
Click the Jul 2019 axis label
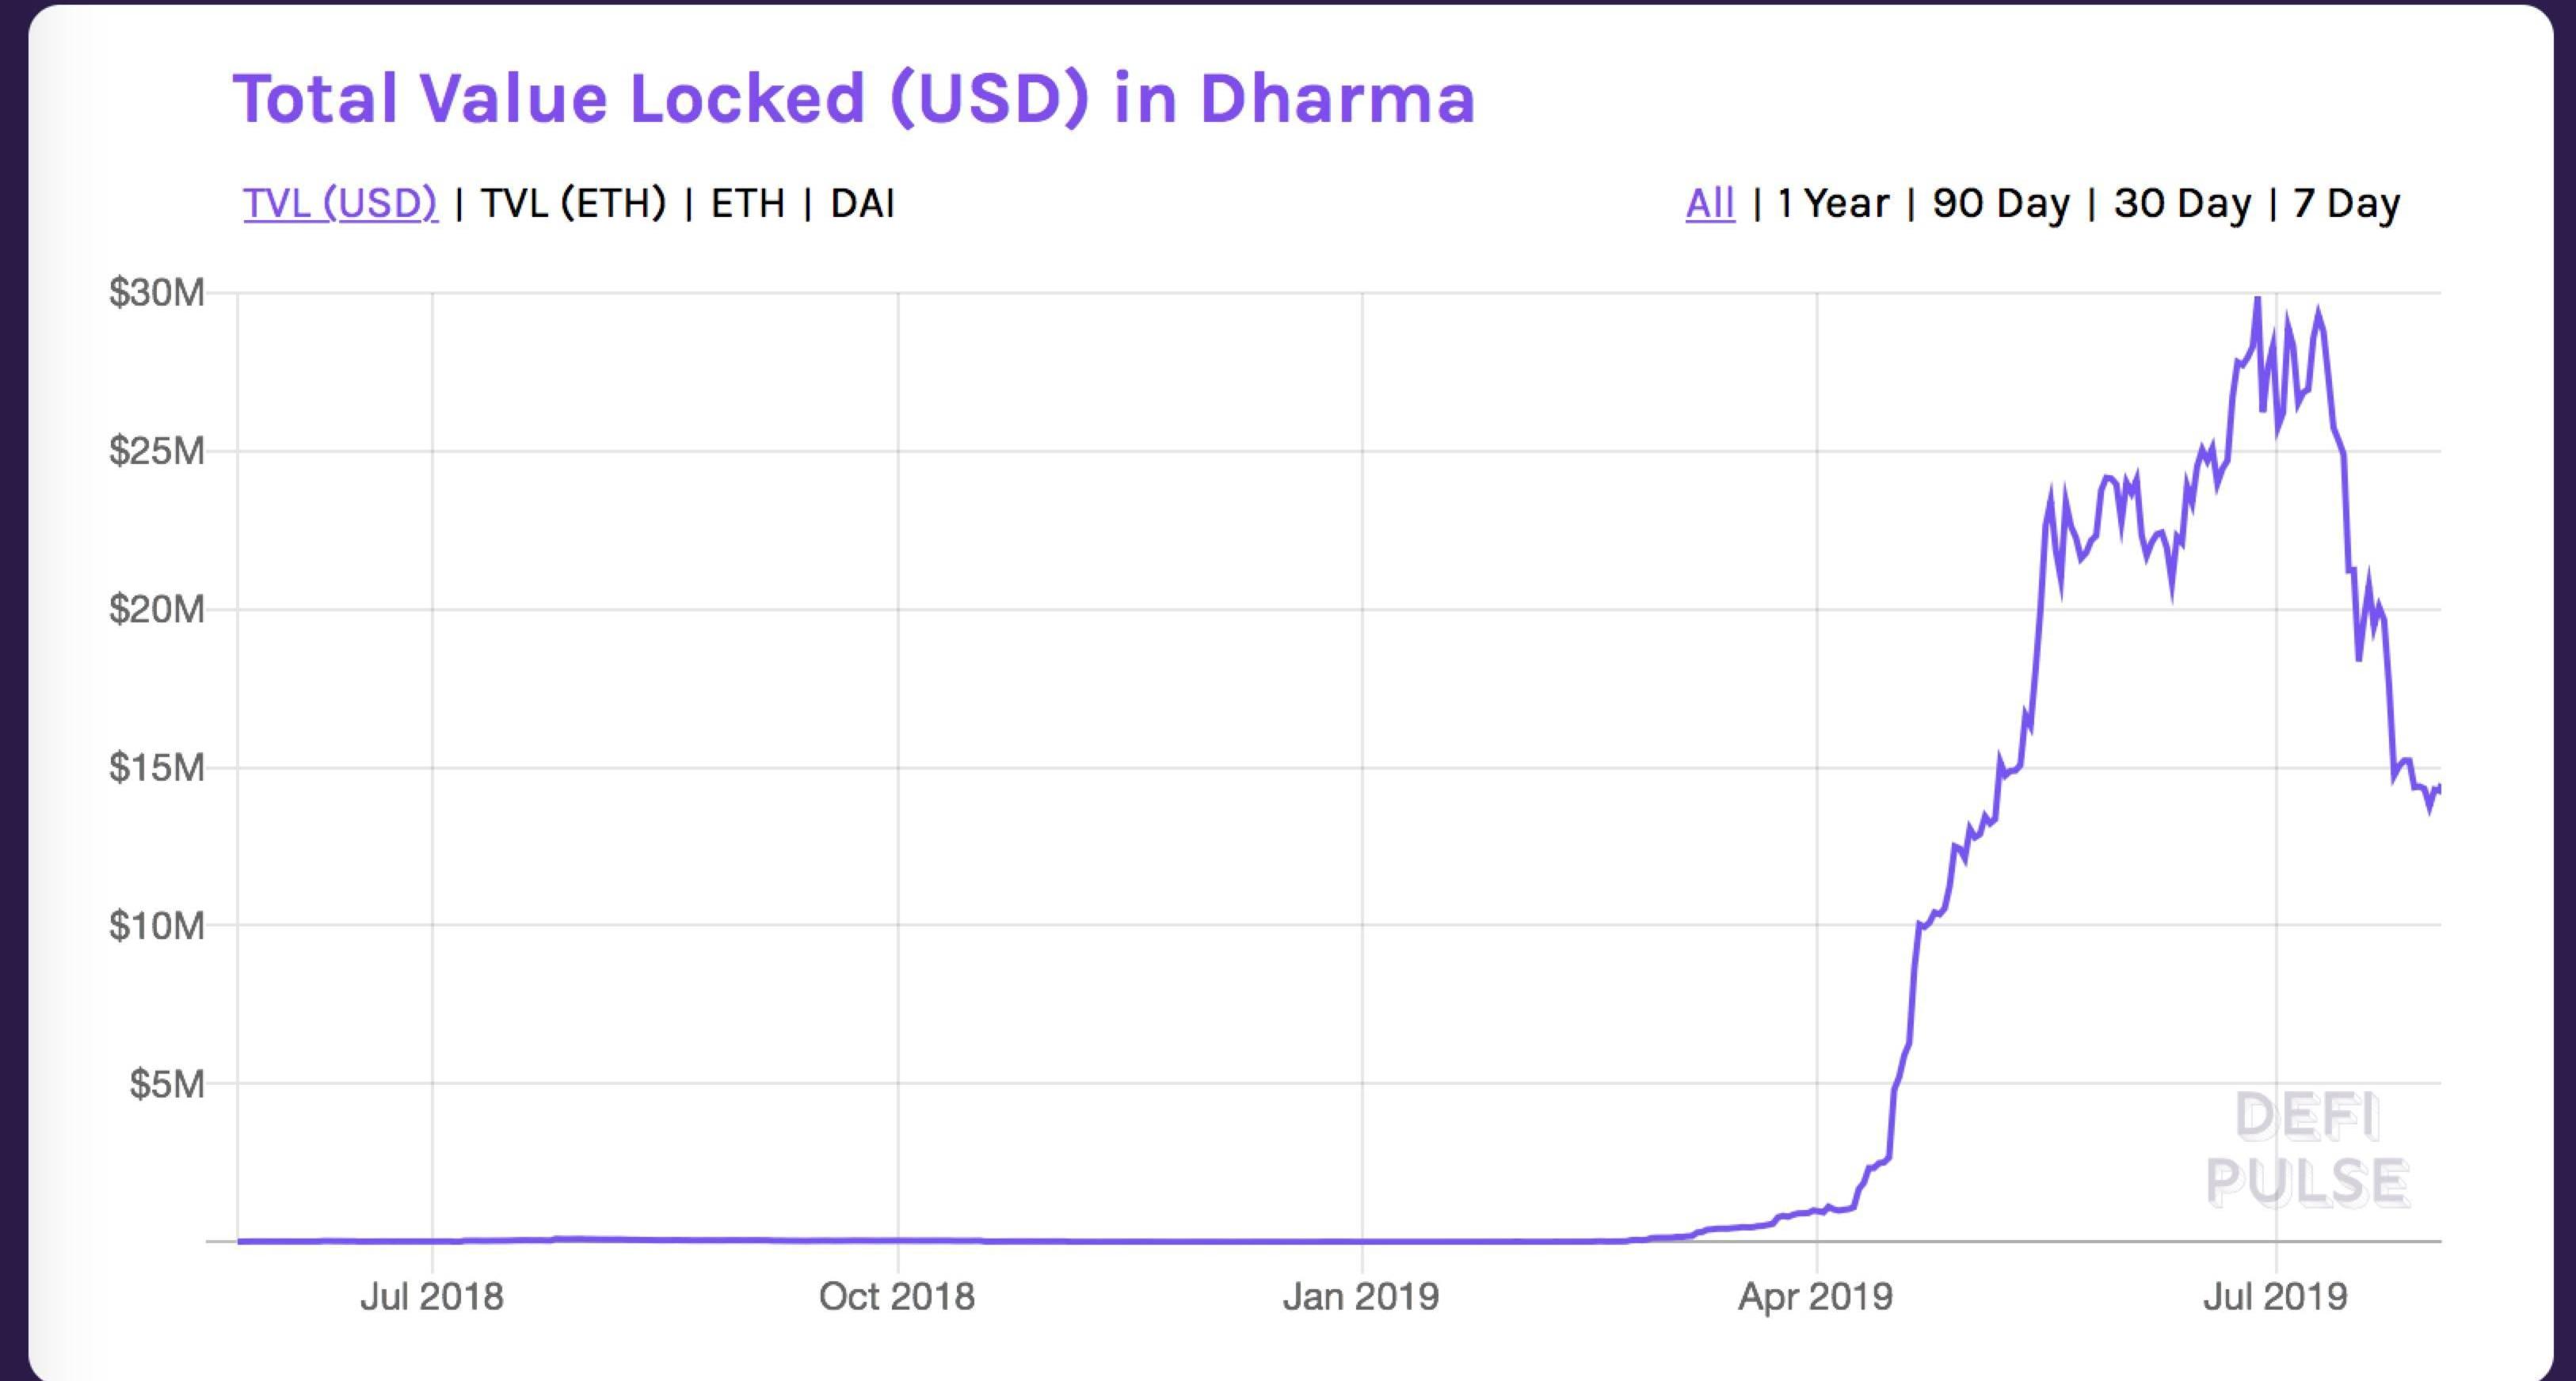point(2275,1296)
